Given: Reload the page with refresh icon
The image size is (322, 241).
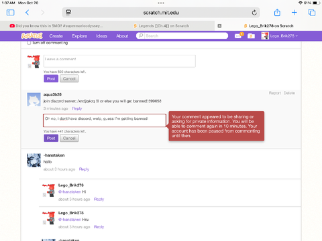Looking at the screenshot, I should (x=254, y=13).
